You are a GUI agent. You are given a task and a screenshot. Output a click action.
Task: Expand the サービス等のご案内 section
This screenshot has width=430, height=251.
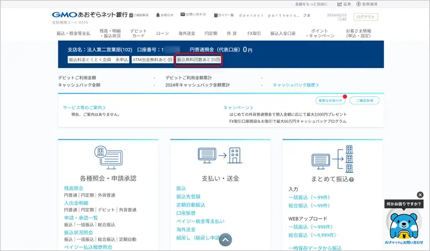point(84,107)
